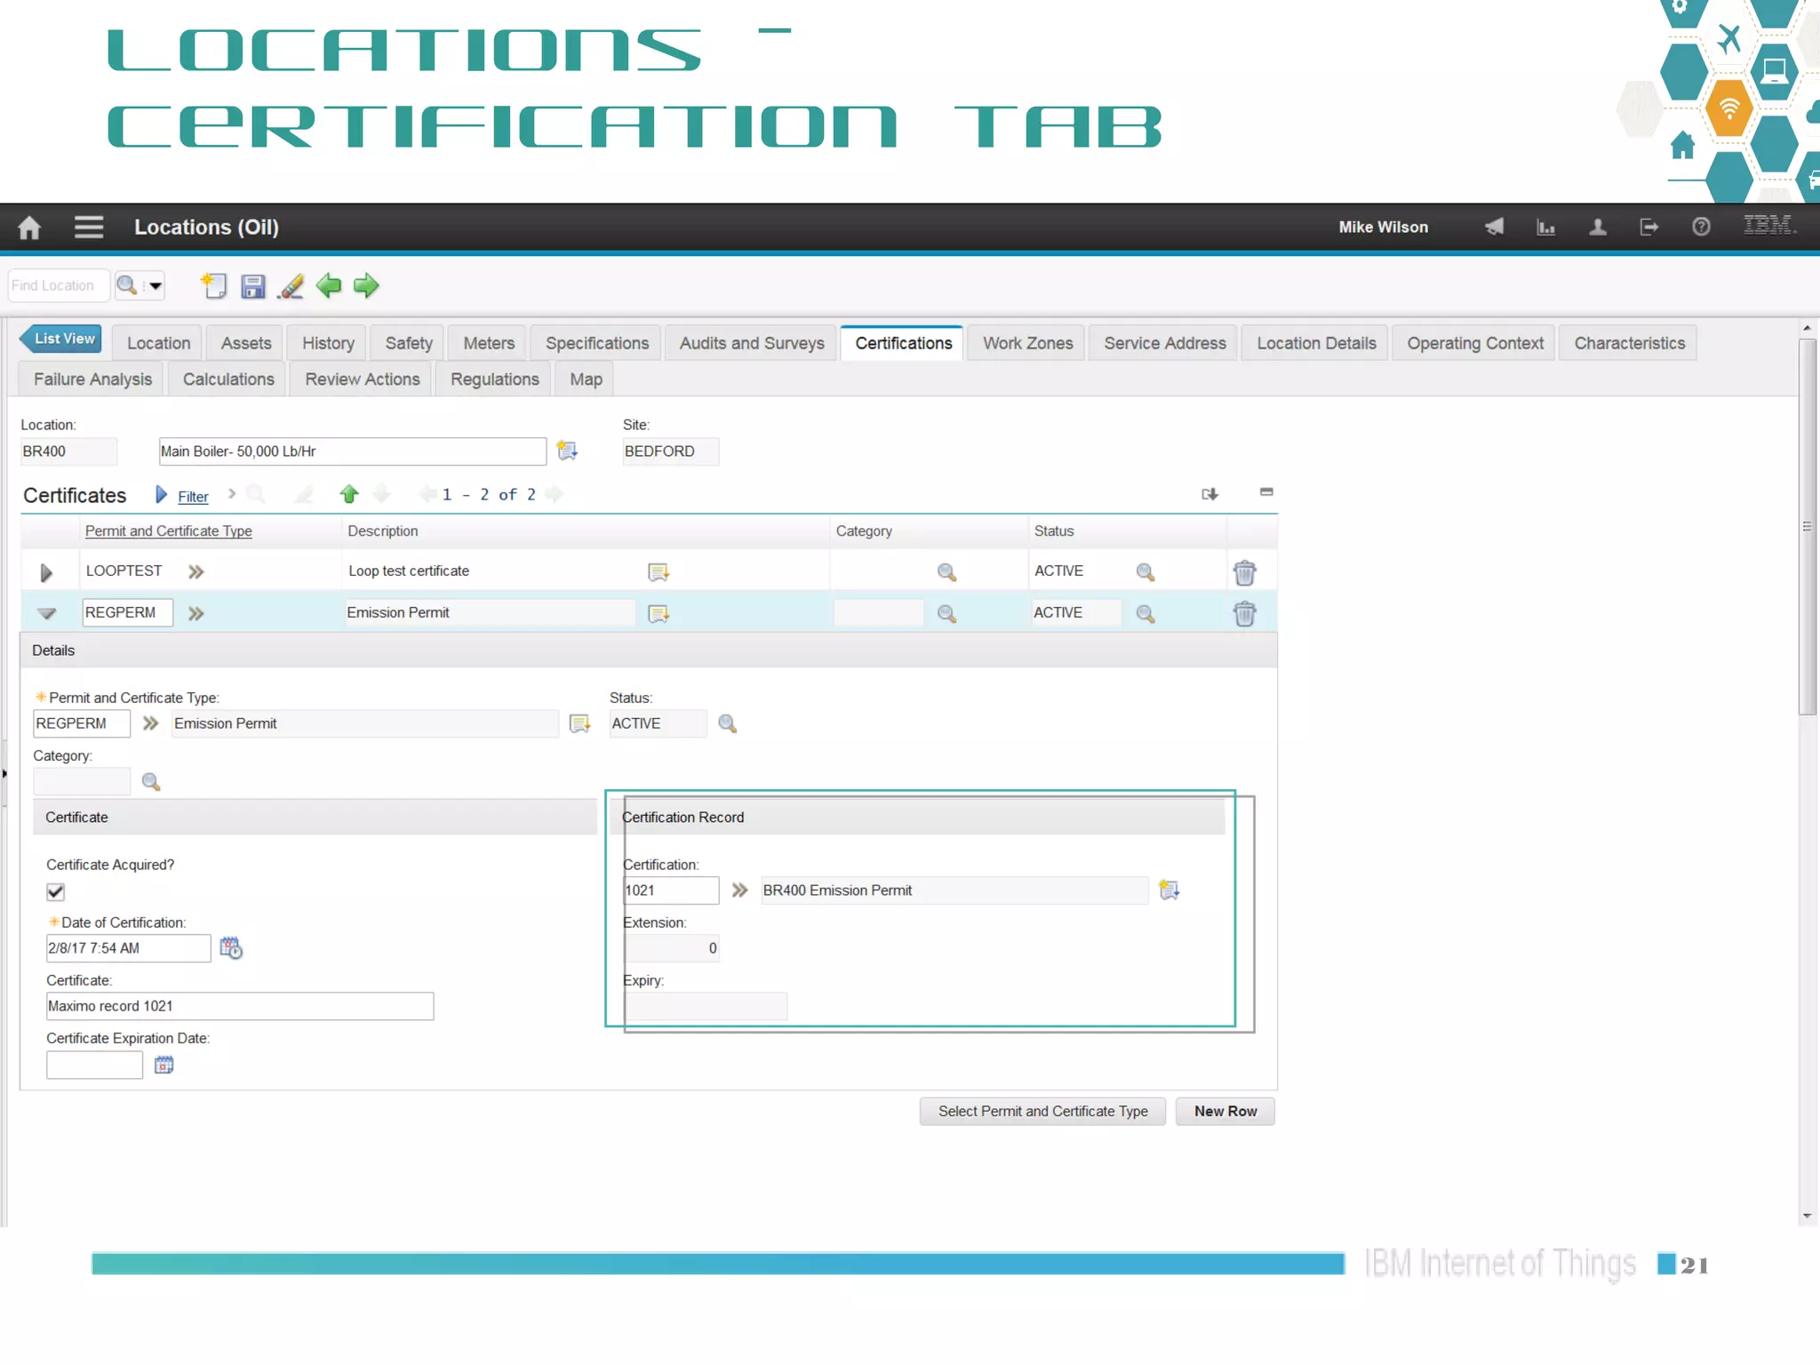The image size is (1820, 1365).
Task: Click the Certificate Expiration Date field
Action: (94, 1065)
